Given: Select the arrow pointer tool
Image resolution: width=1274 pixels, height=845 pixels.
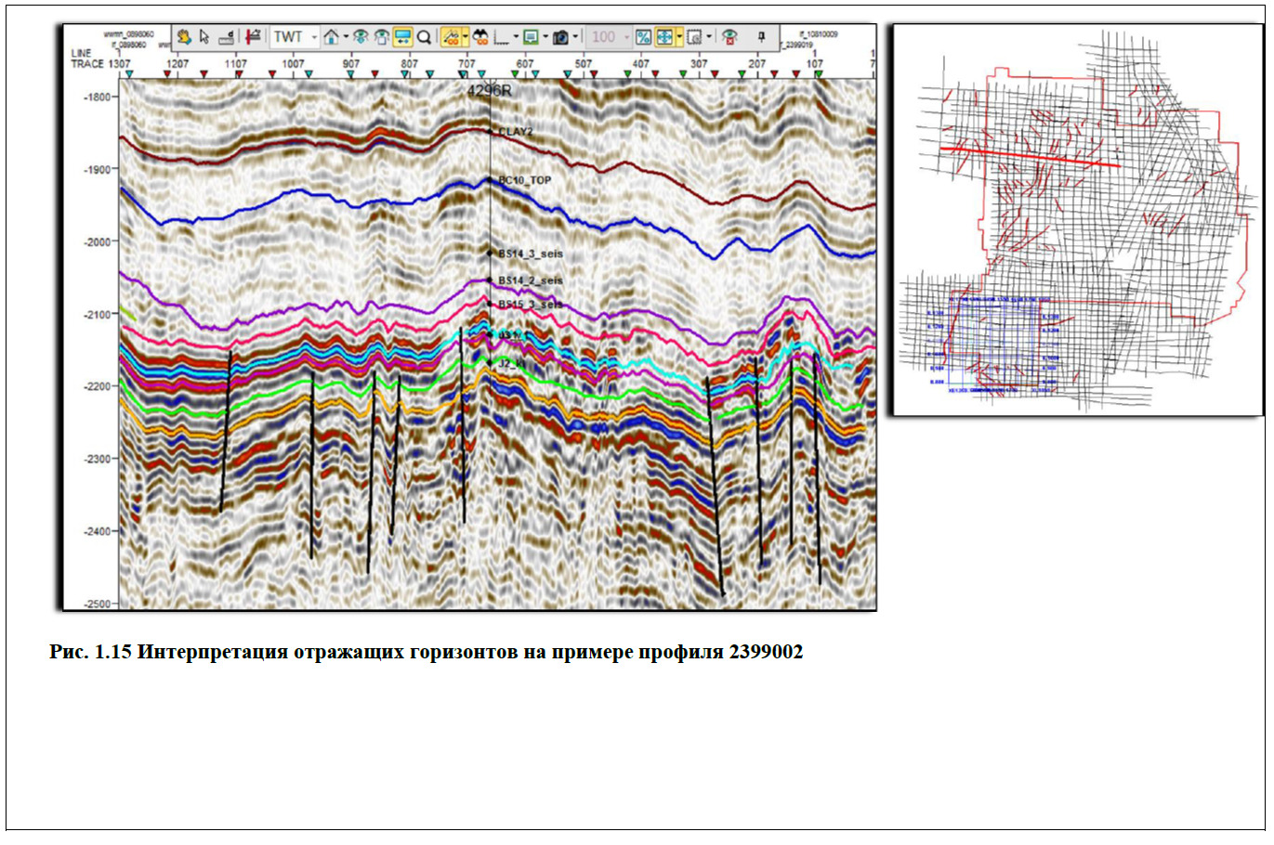Looking at the screenshot, I should 204,37.
